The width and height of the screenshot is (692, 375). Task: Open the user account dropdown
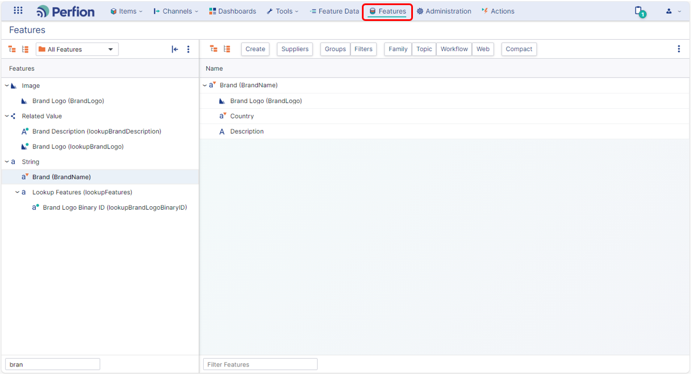(x=673, y=11)
